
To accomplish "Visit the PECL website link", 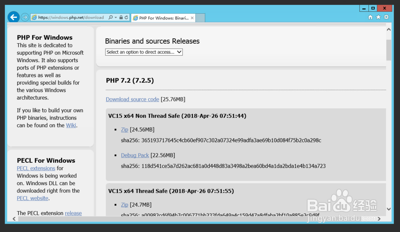I will pyautogui.click(x=32, y=198).
